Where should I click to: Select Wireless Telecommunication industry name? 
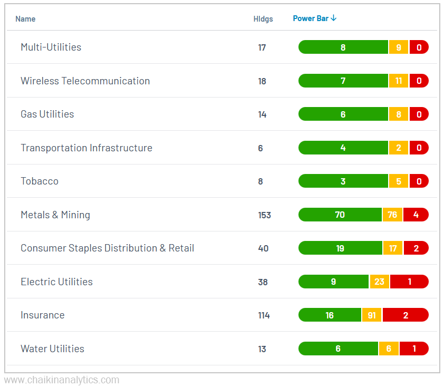coord(85,81)
